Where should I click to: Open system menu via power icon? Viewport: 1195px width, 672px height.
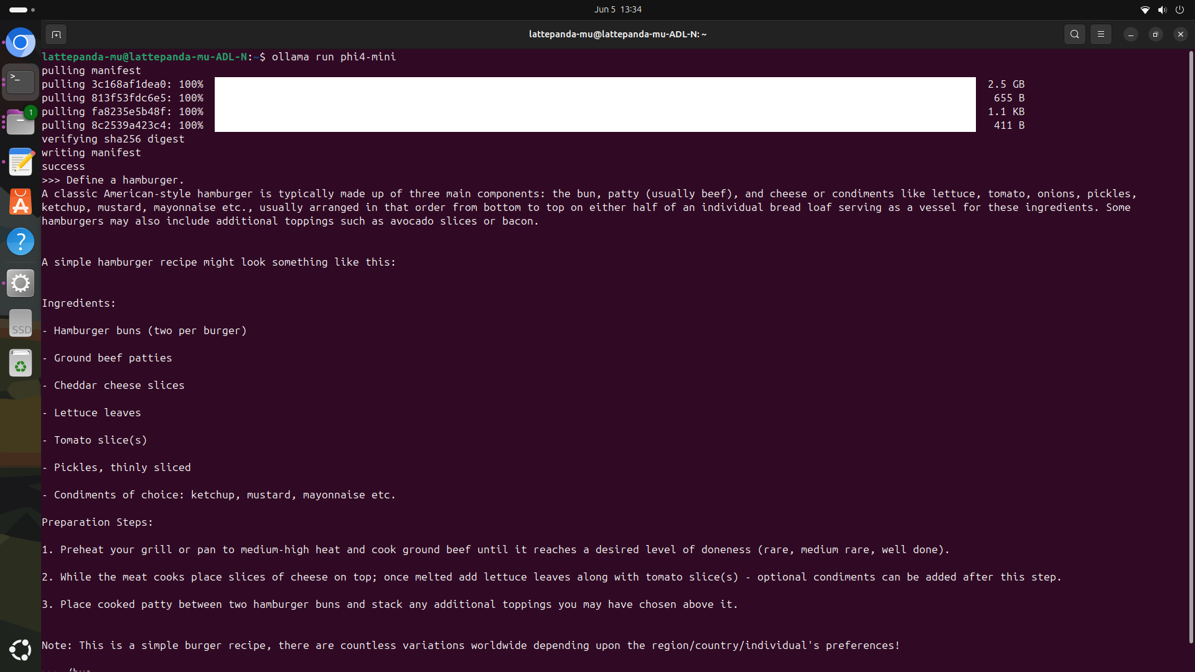point(1179,9)
